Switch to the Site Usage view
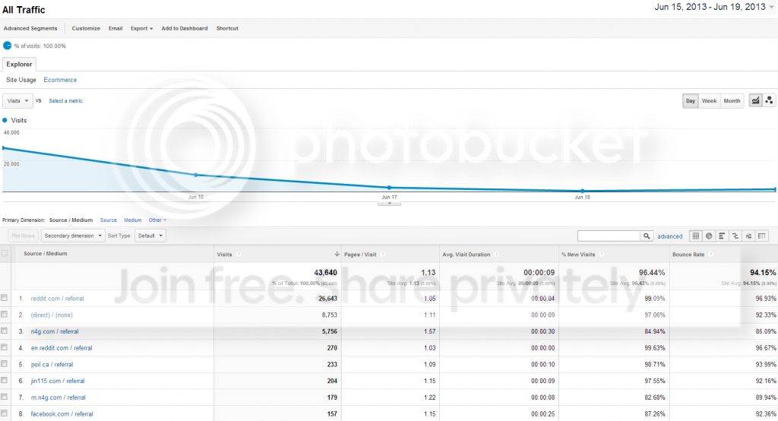The image size is (778, 421). pyautogui.click(x=21, y=80)
